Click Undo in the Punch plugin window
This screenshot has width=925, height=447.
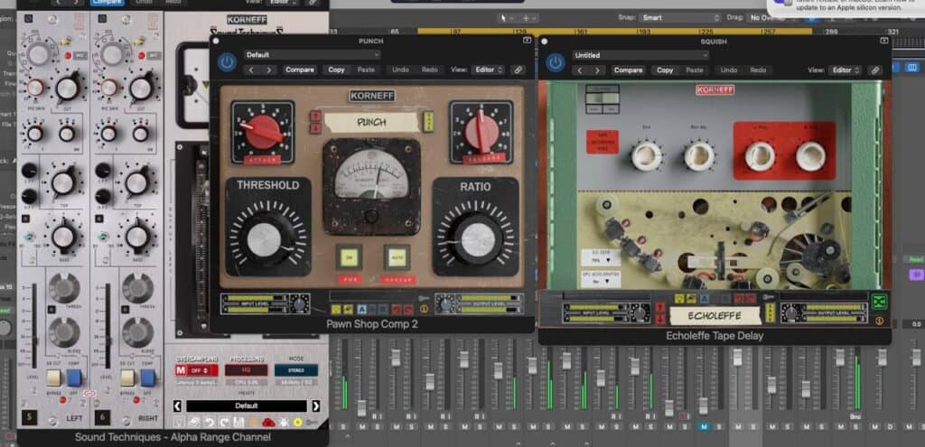400,70
